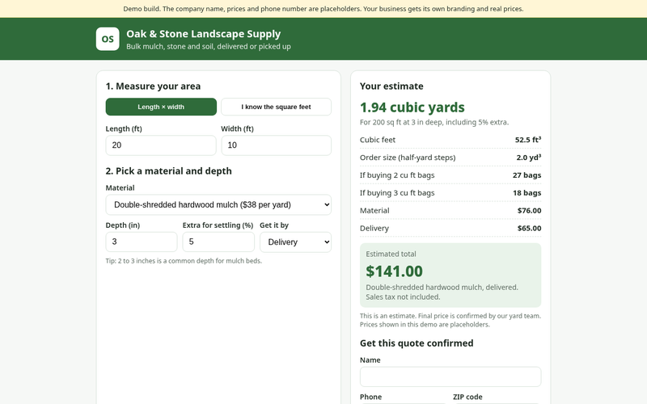The height and width of the screenshot is (404, 647).
Task: Click the Your estimate heading
Action: click(x=391, y=86)
